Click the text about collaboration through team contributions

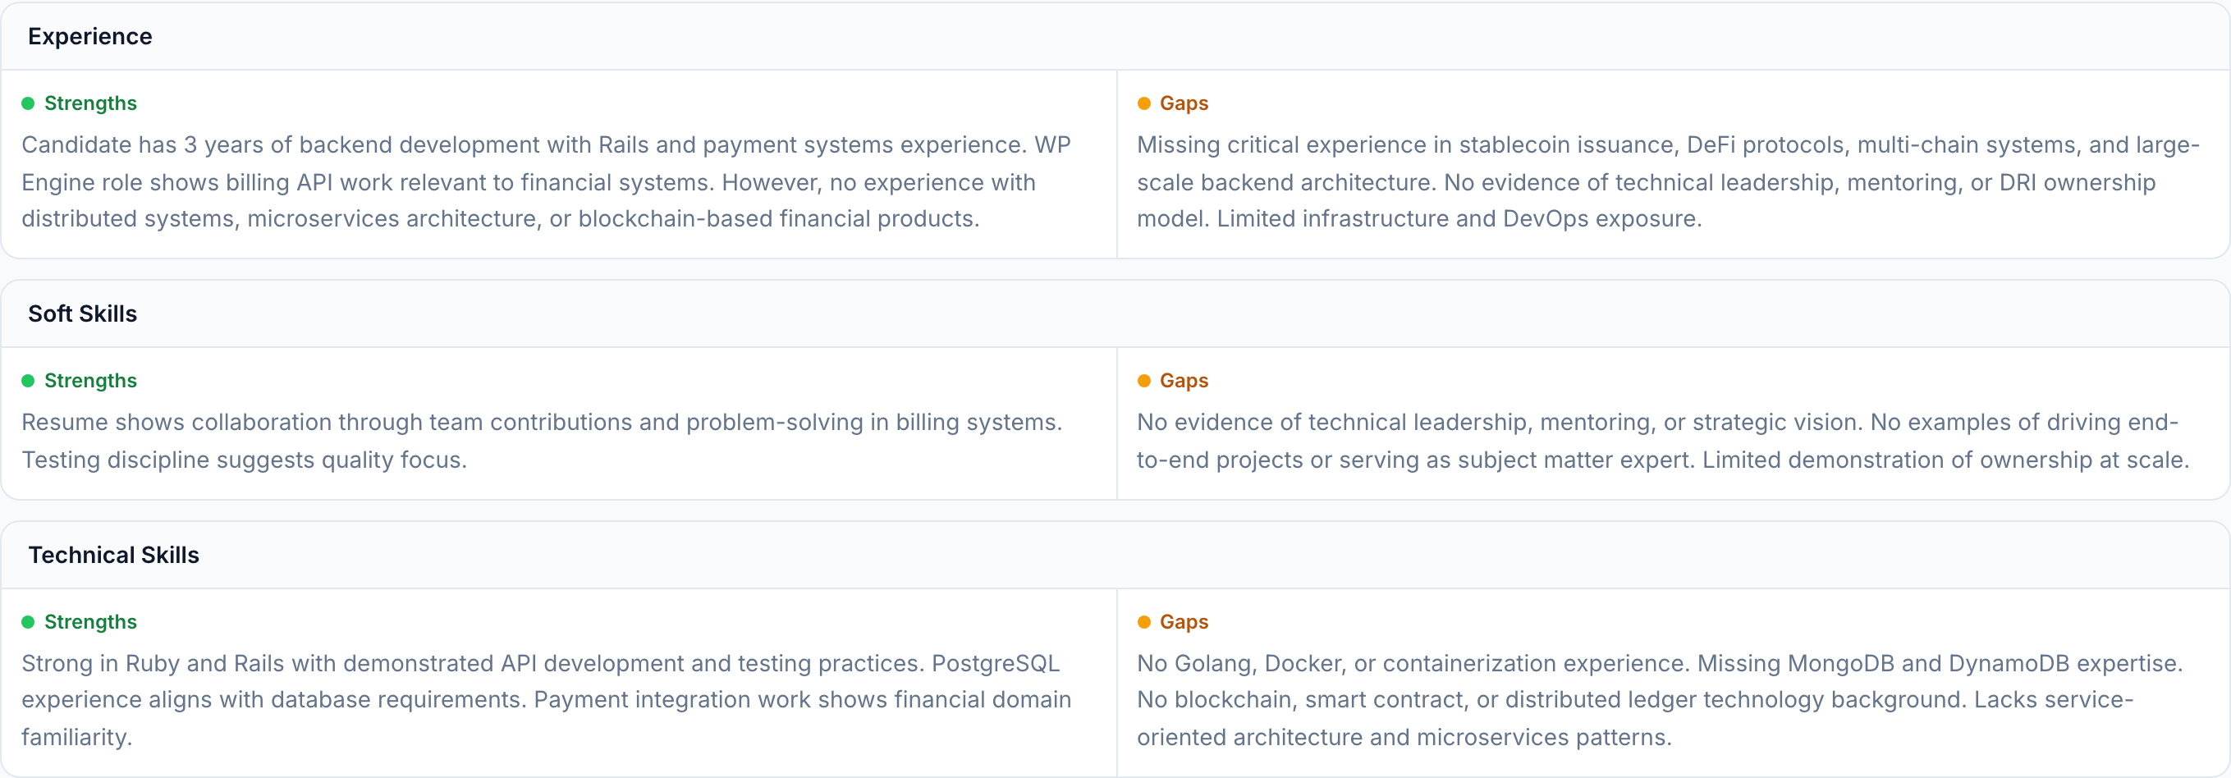(541, 441)
